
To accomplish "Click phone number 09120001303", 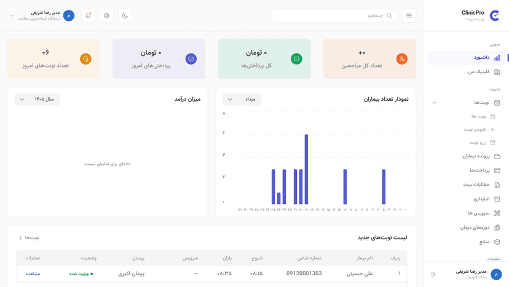I will pyautogui.click(x=304, y=273).
